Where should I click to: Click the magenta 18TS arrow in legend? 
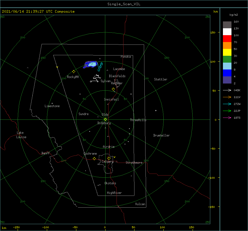click(227, 118)
